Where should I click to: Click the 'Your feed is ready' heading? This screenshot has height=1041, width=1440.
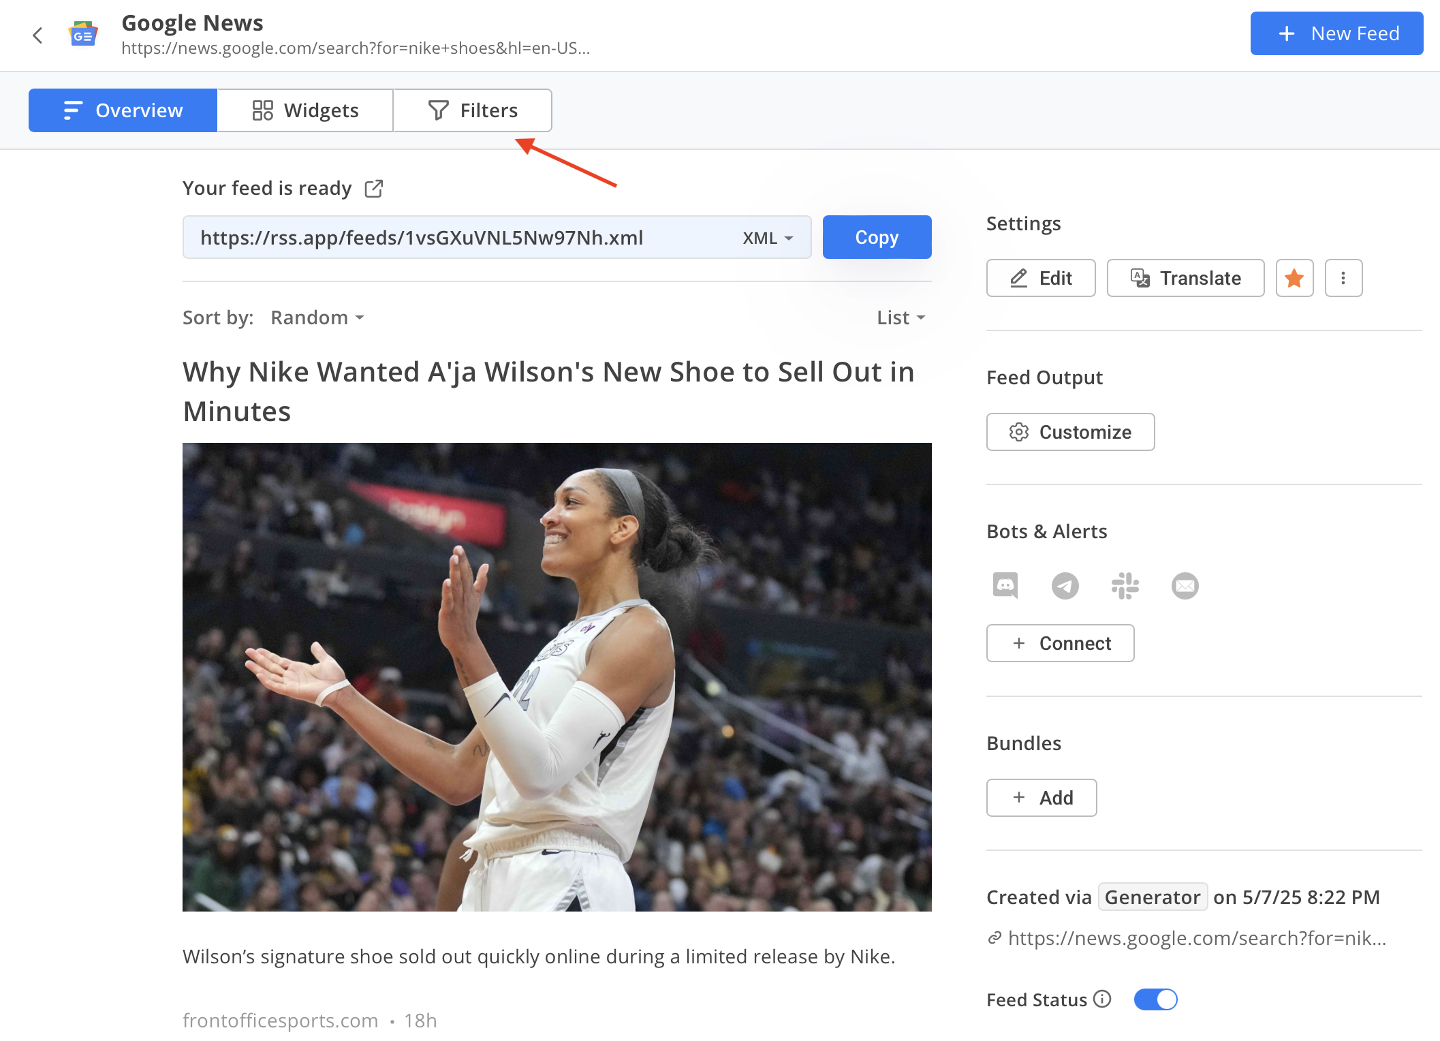pos(267,188)
